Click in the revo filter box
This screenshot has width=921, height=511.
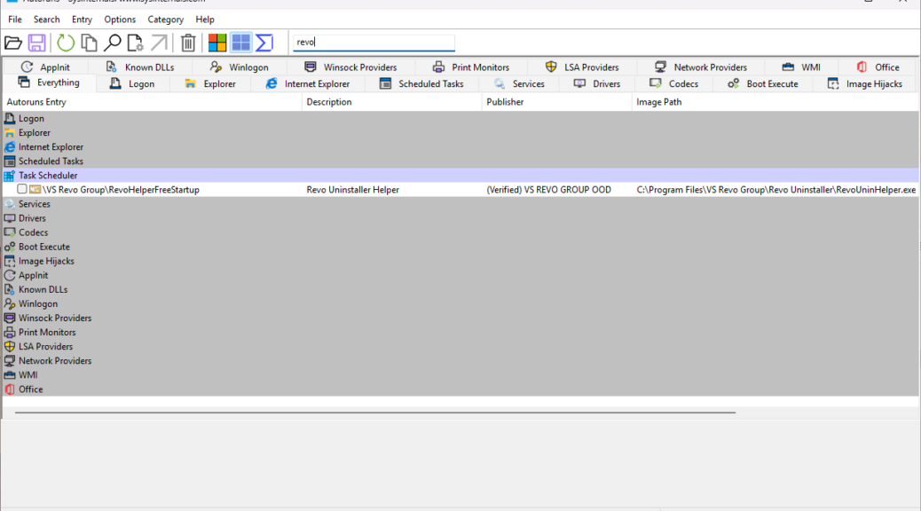374,43
